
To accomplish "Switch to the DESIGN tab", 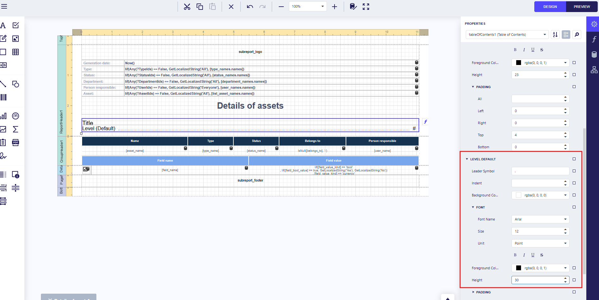I will (550, 7).
